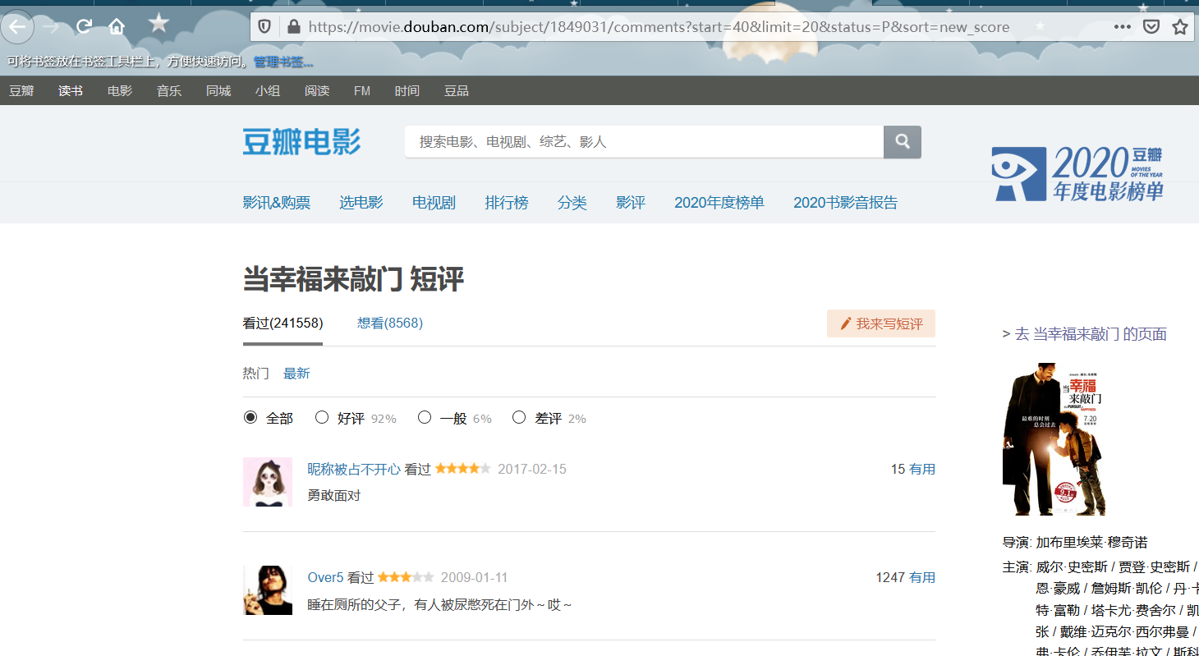Viewport: 1199px width, 656px height.
Task: Go to 影评 section
Action: click(x=631, y=203)
